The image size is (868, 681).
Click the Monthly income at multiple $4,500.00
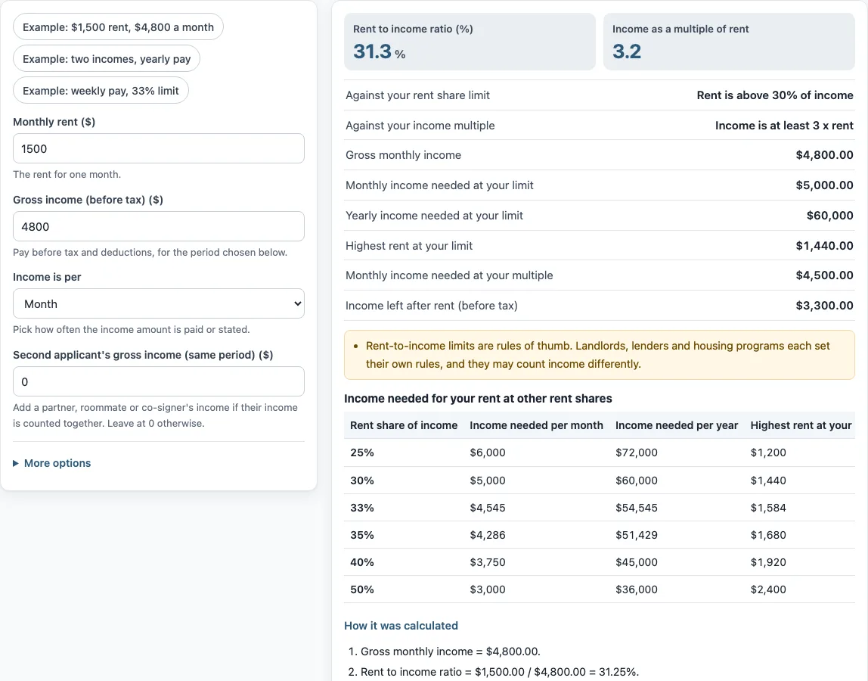(x=824, y=275)
